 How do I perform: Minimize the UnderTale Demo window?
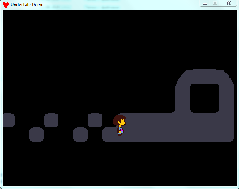coord(205,3)
